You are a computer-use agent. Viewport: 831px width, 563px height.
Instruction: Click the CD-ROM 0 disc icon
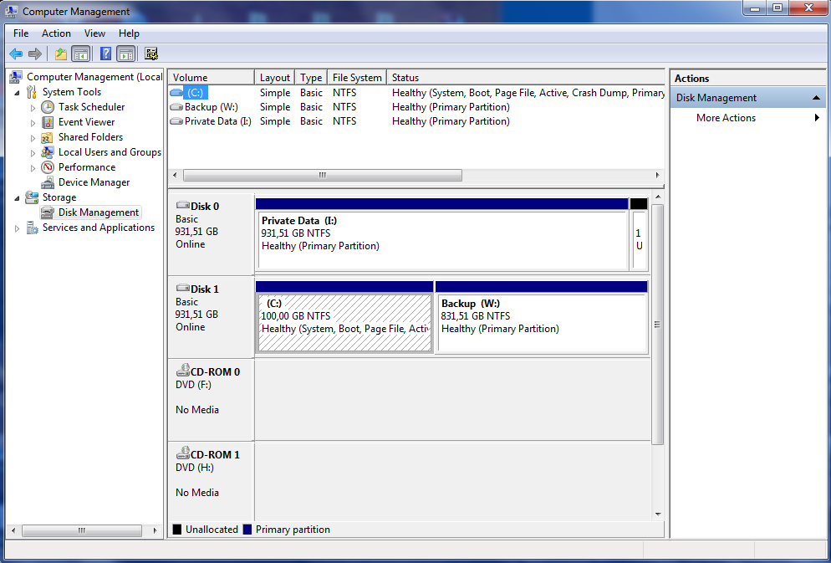click(x=183, y=370)
